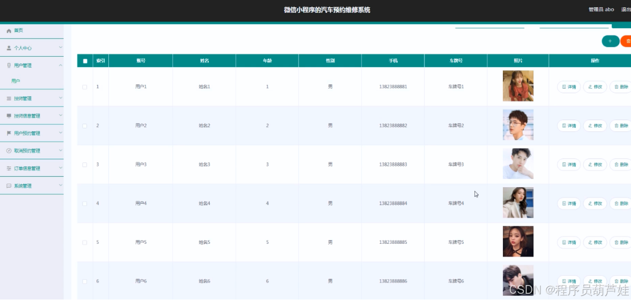Expand the 订单信息管理 menu chevron
Image resolution: width=631 pixels, height=300 pixels.
coord(60,168)
